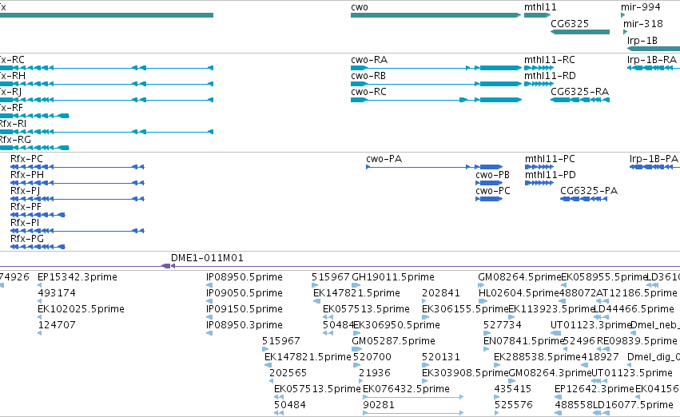Click the CG6325-RA transcript label
The height and width of the screenshot is (417, 680).
point(579,91)
